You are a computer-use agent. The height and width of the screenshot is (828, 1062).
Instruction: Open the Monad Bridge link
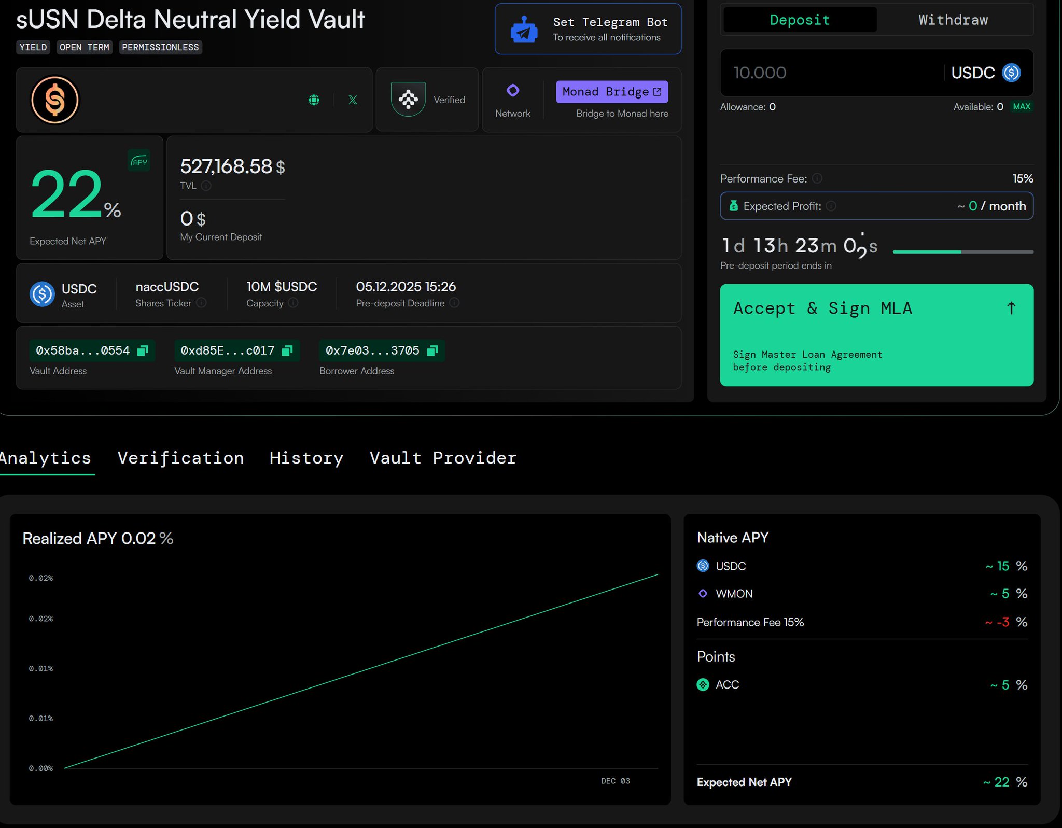[612, 92]
